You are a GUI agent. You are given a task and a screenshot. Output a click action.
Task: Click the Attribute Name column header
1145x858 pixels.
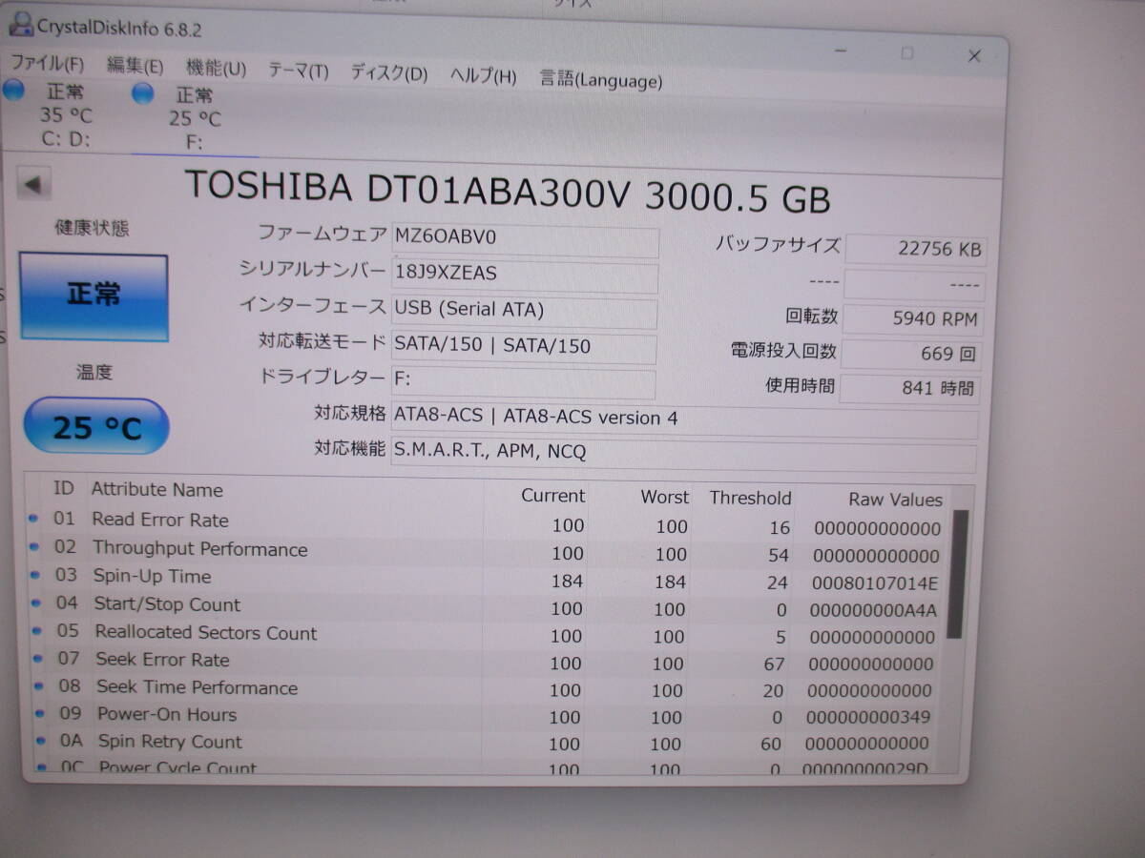157,490
